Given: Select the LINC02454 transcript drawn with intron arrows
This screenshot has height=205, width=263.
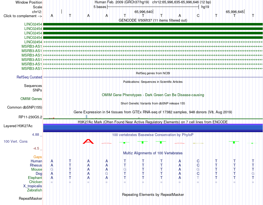Looking at the screenshot, I should (153, 42).
